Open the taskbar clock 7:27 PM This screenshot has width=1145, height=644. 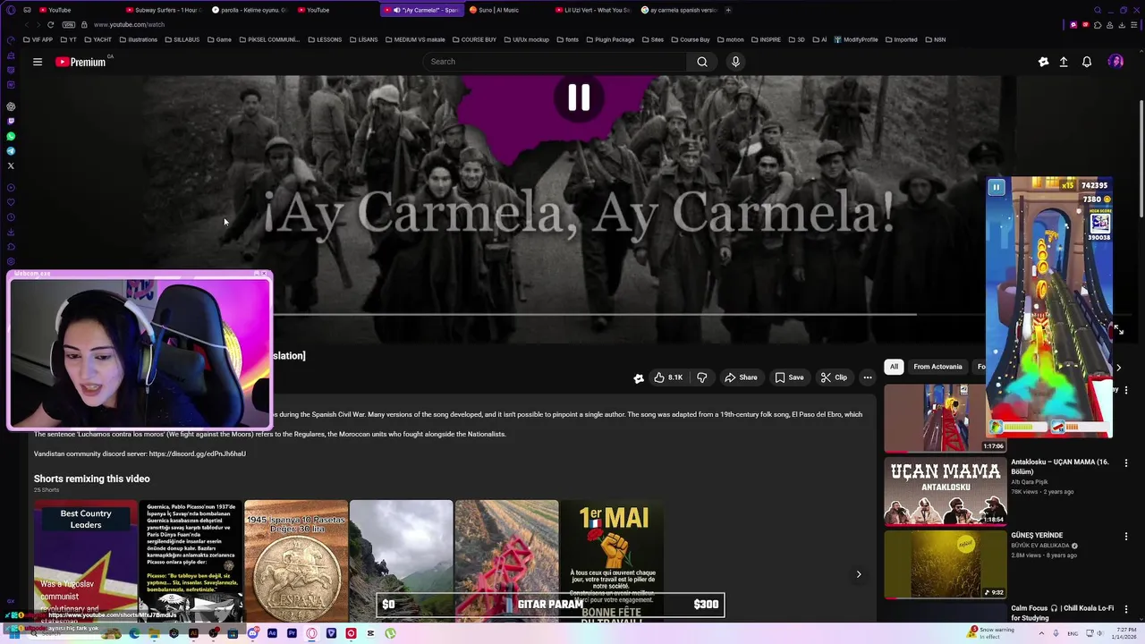point(1122,632)
